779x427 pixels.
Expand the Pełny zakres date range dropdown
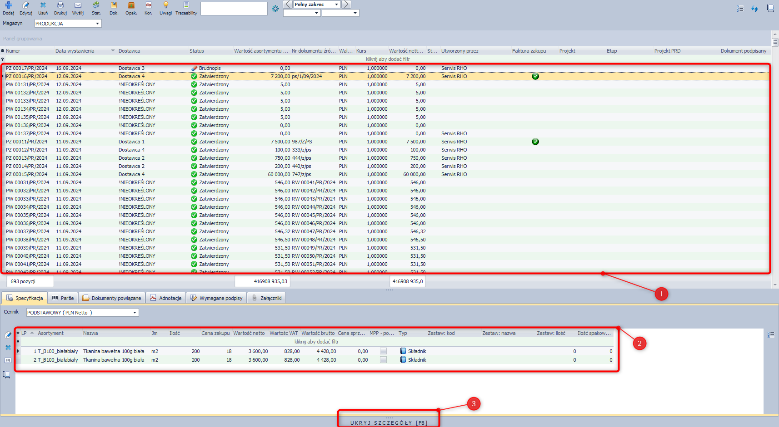[x=336, y=5]
